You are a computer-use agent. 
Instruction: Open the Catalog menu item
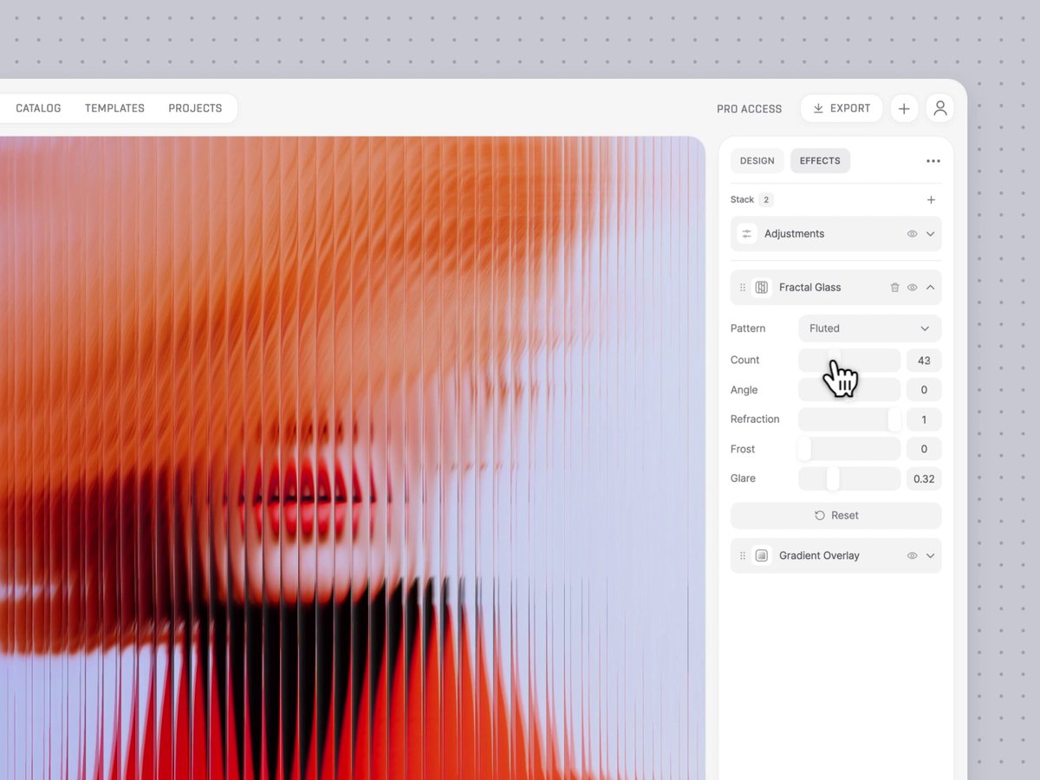(38, 108)
